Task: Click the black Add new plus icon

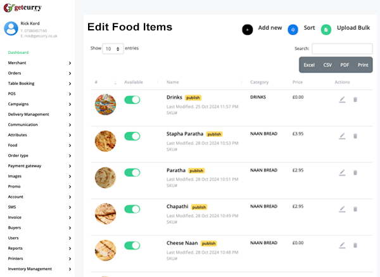Action: pyautogui.click(x=248, y=29)
